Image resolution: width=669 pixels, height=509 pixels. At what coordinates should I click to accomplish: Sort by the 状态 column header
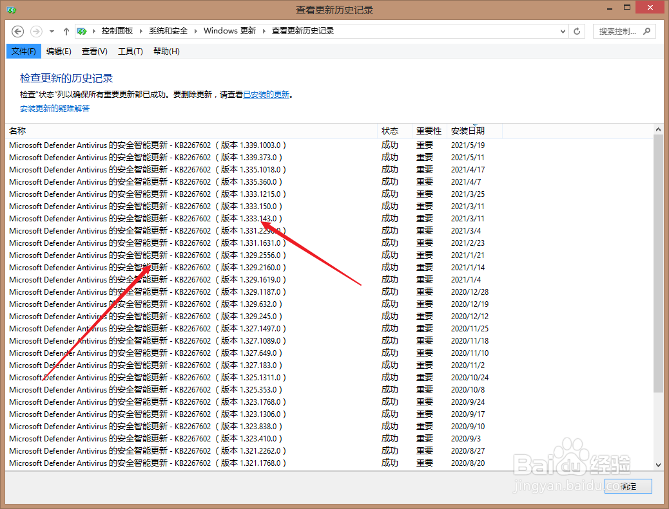coord(395,131)
